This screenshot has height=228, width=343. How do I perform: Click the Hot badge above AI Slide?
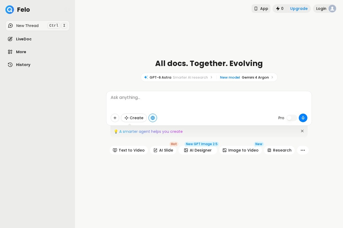[174, 144]
